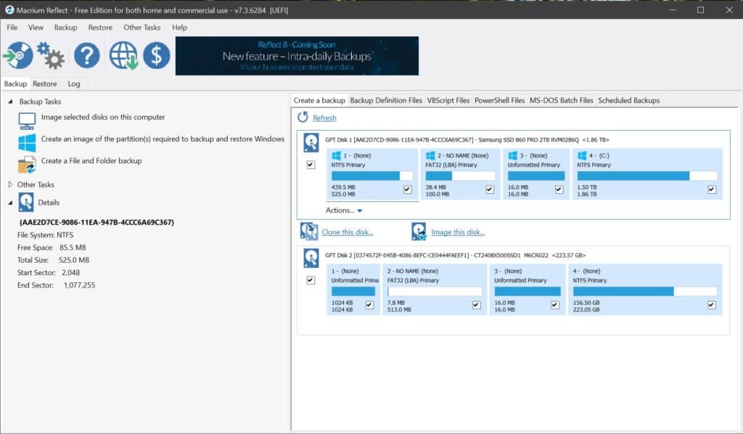Screen dimensions: 743x434
Task: Select the GPT Disk 2 CT240BX500SSD1 header text
Action: tap(456, 255)
